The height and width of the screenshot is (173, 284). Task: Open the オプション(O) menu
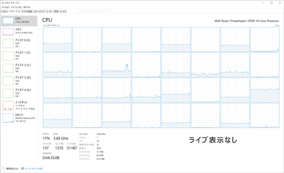(16, 7)
